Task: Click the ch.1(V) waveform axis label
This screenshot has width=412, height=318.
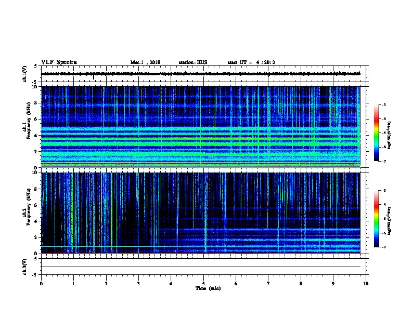Action: click(25, 74)
